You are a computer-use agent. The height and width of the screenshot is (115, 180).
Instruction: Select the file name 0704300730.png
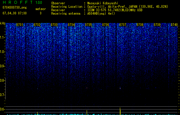pos(15,7)
